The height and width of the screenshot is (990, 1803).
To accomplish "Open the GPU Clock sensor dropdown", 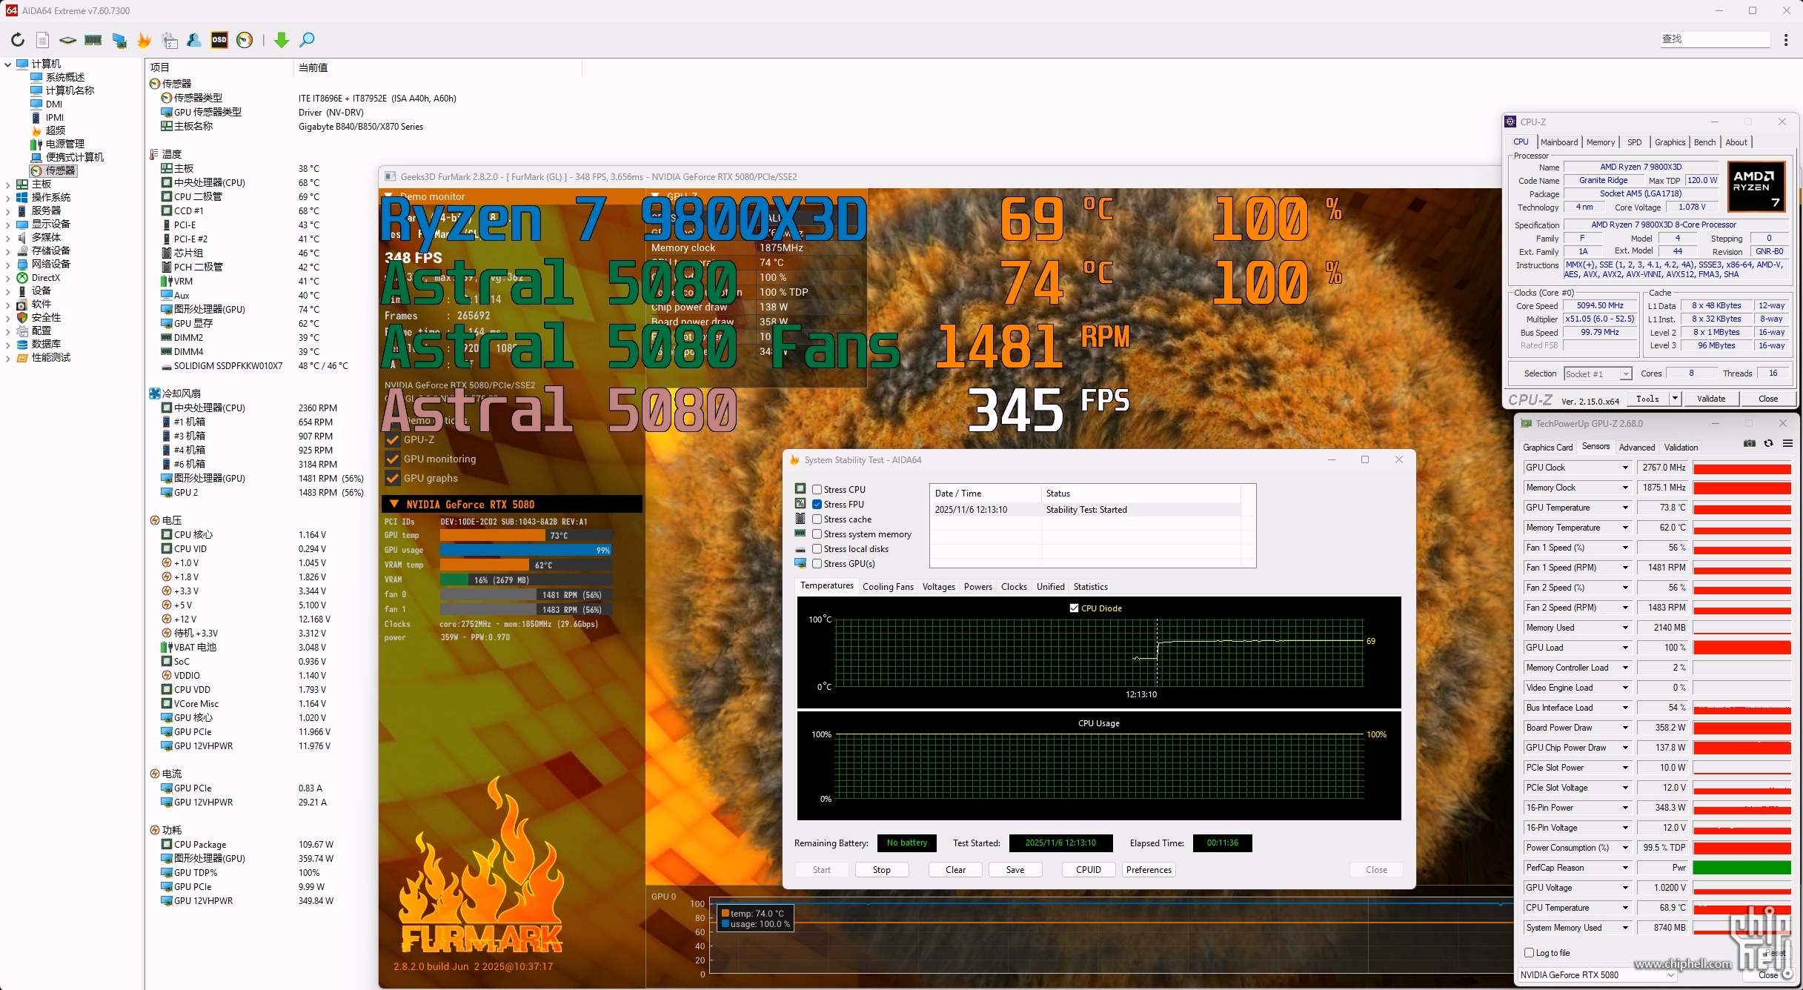I will pos(1624,468).
